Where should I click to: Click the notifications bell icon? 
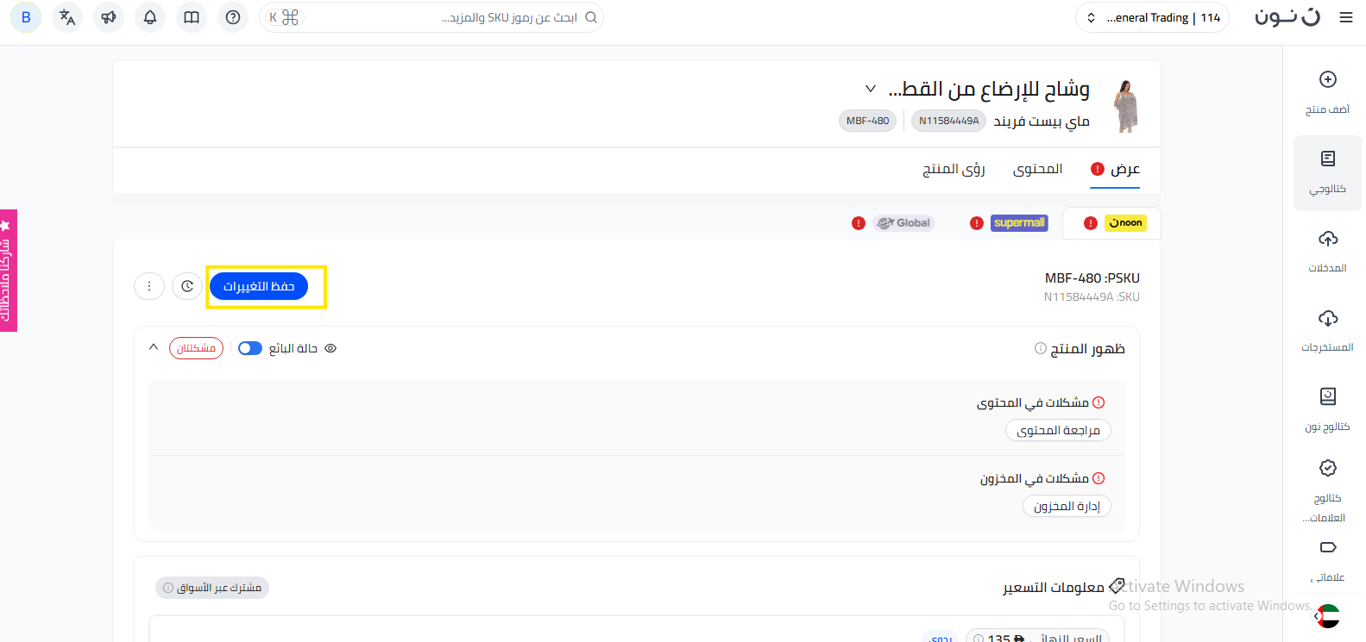click(150, 17)
